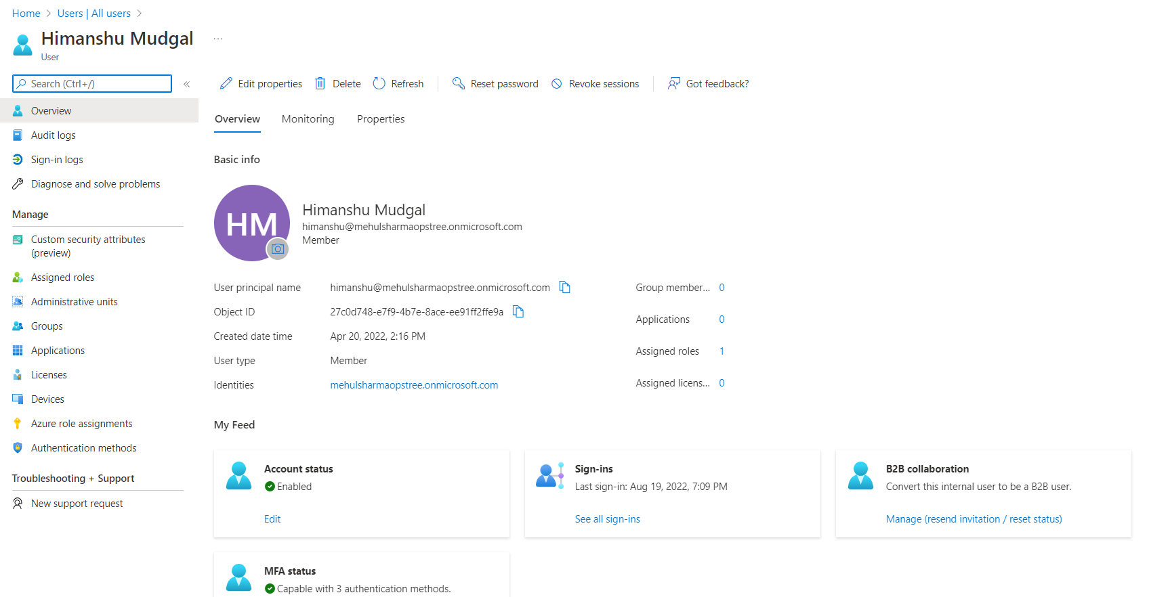Image resolution: width=1149 pixels, height=597 pixels.
Task: Open the more options ellipsis near the title
Action: pyautogui.click(x=218, y=39)
